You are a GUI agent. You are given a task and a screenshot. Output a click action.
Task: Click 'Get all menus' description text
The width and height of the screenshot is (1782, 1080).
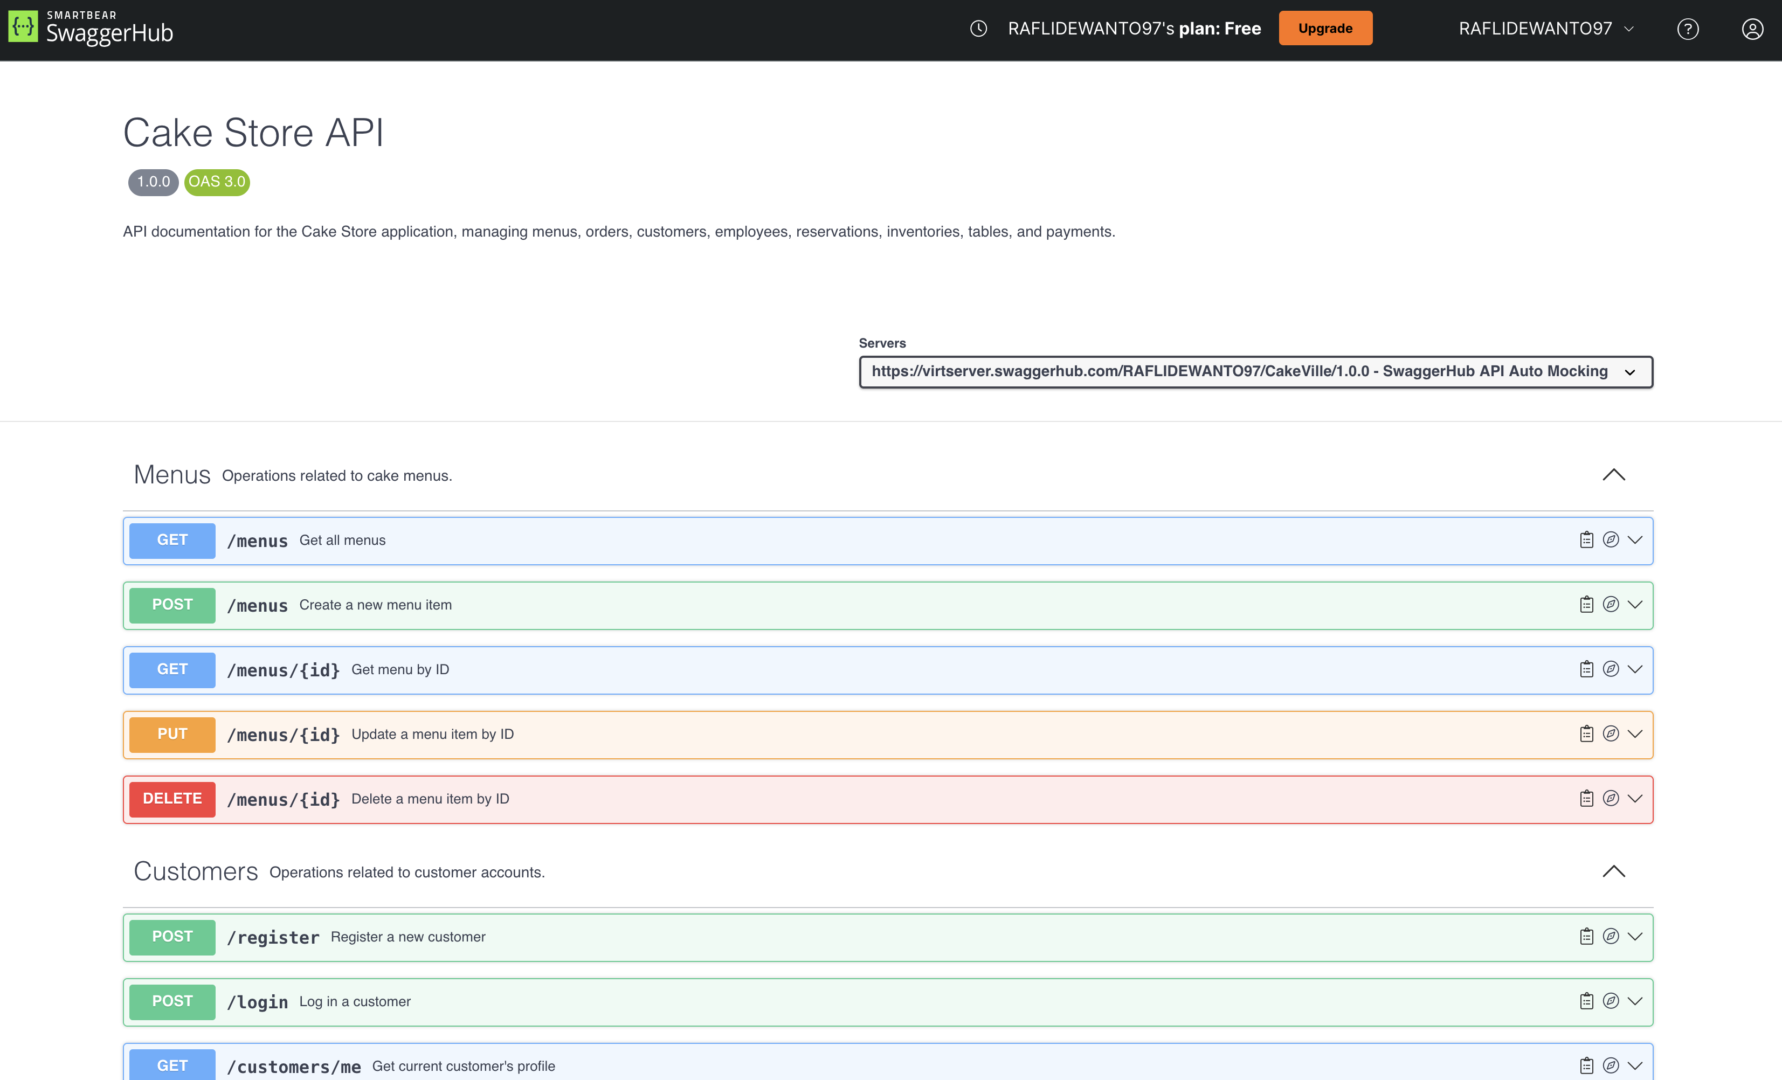point(342,540)
